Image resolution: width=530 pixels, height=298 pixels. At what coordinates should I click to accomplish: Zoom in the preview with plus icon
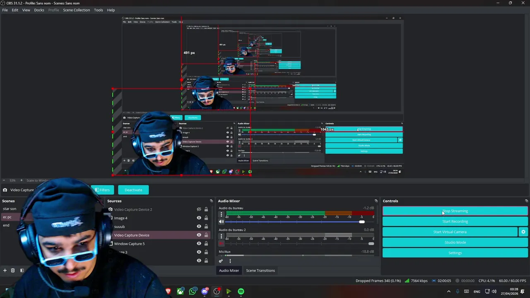(x=22, y=180)
